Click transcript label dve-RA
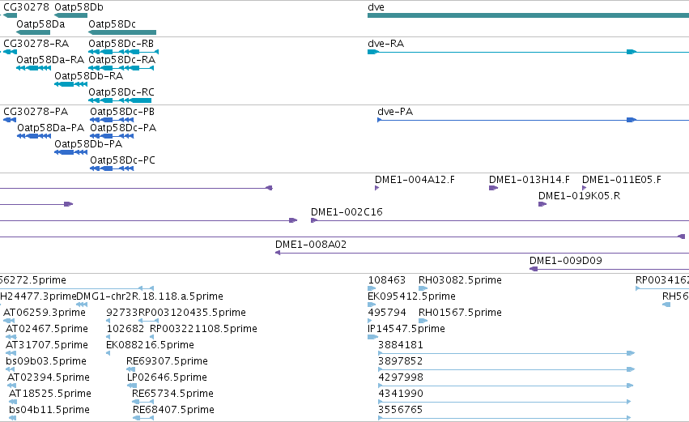Viewport: 689px width, 422px height. [386, 44]
